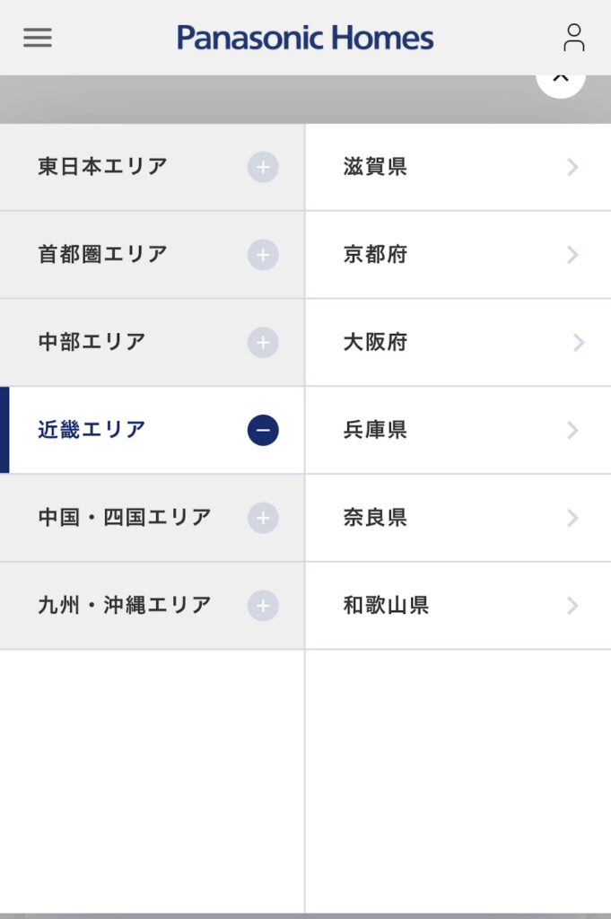
Task: Select 大阪府 prefecture
Action: (375, 343)
